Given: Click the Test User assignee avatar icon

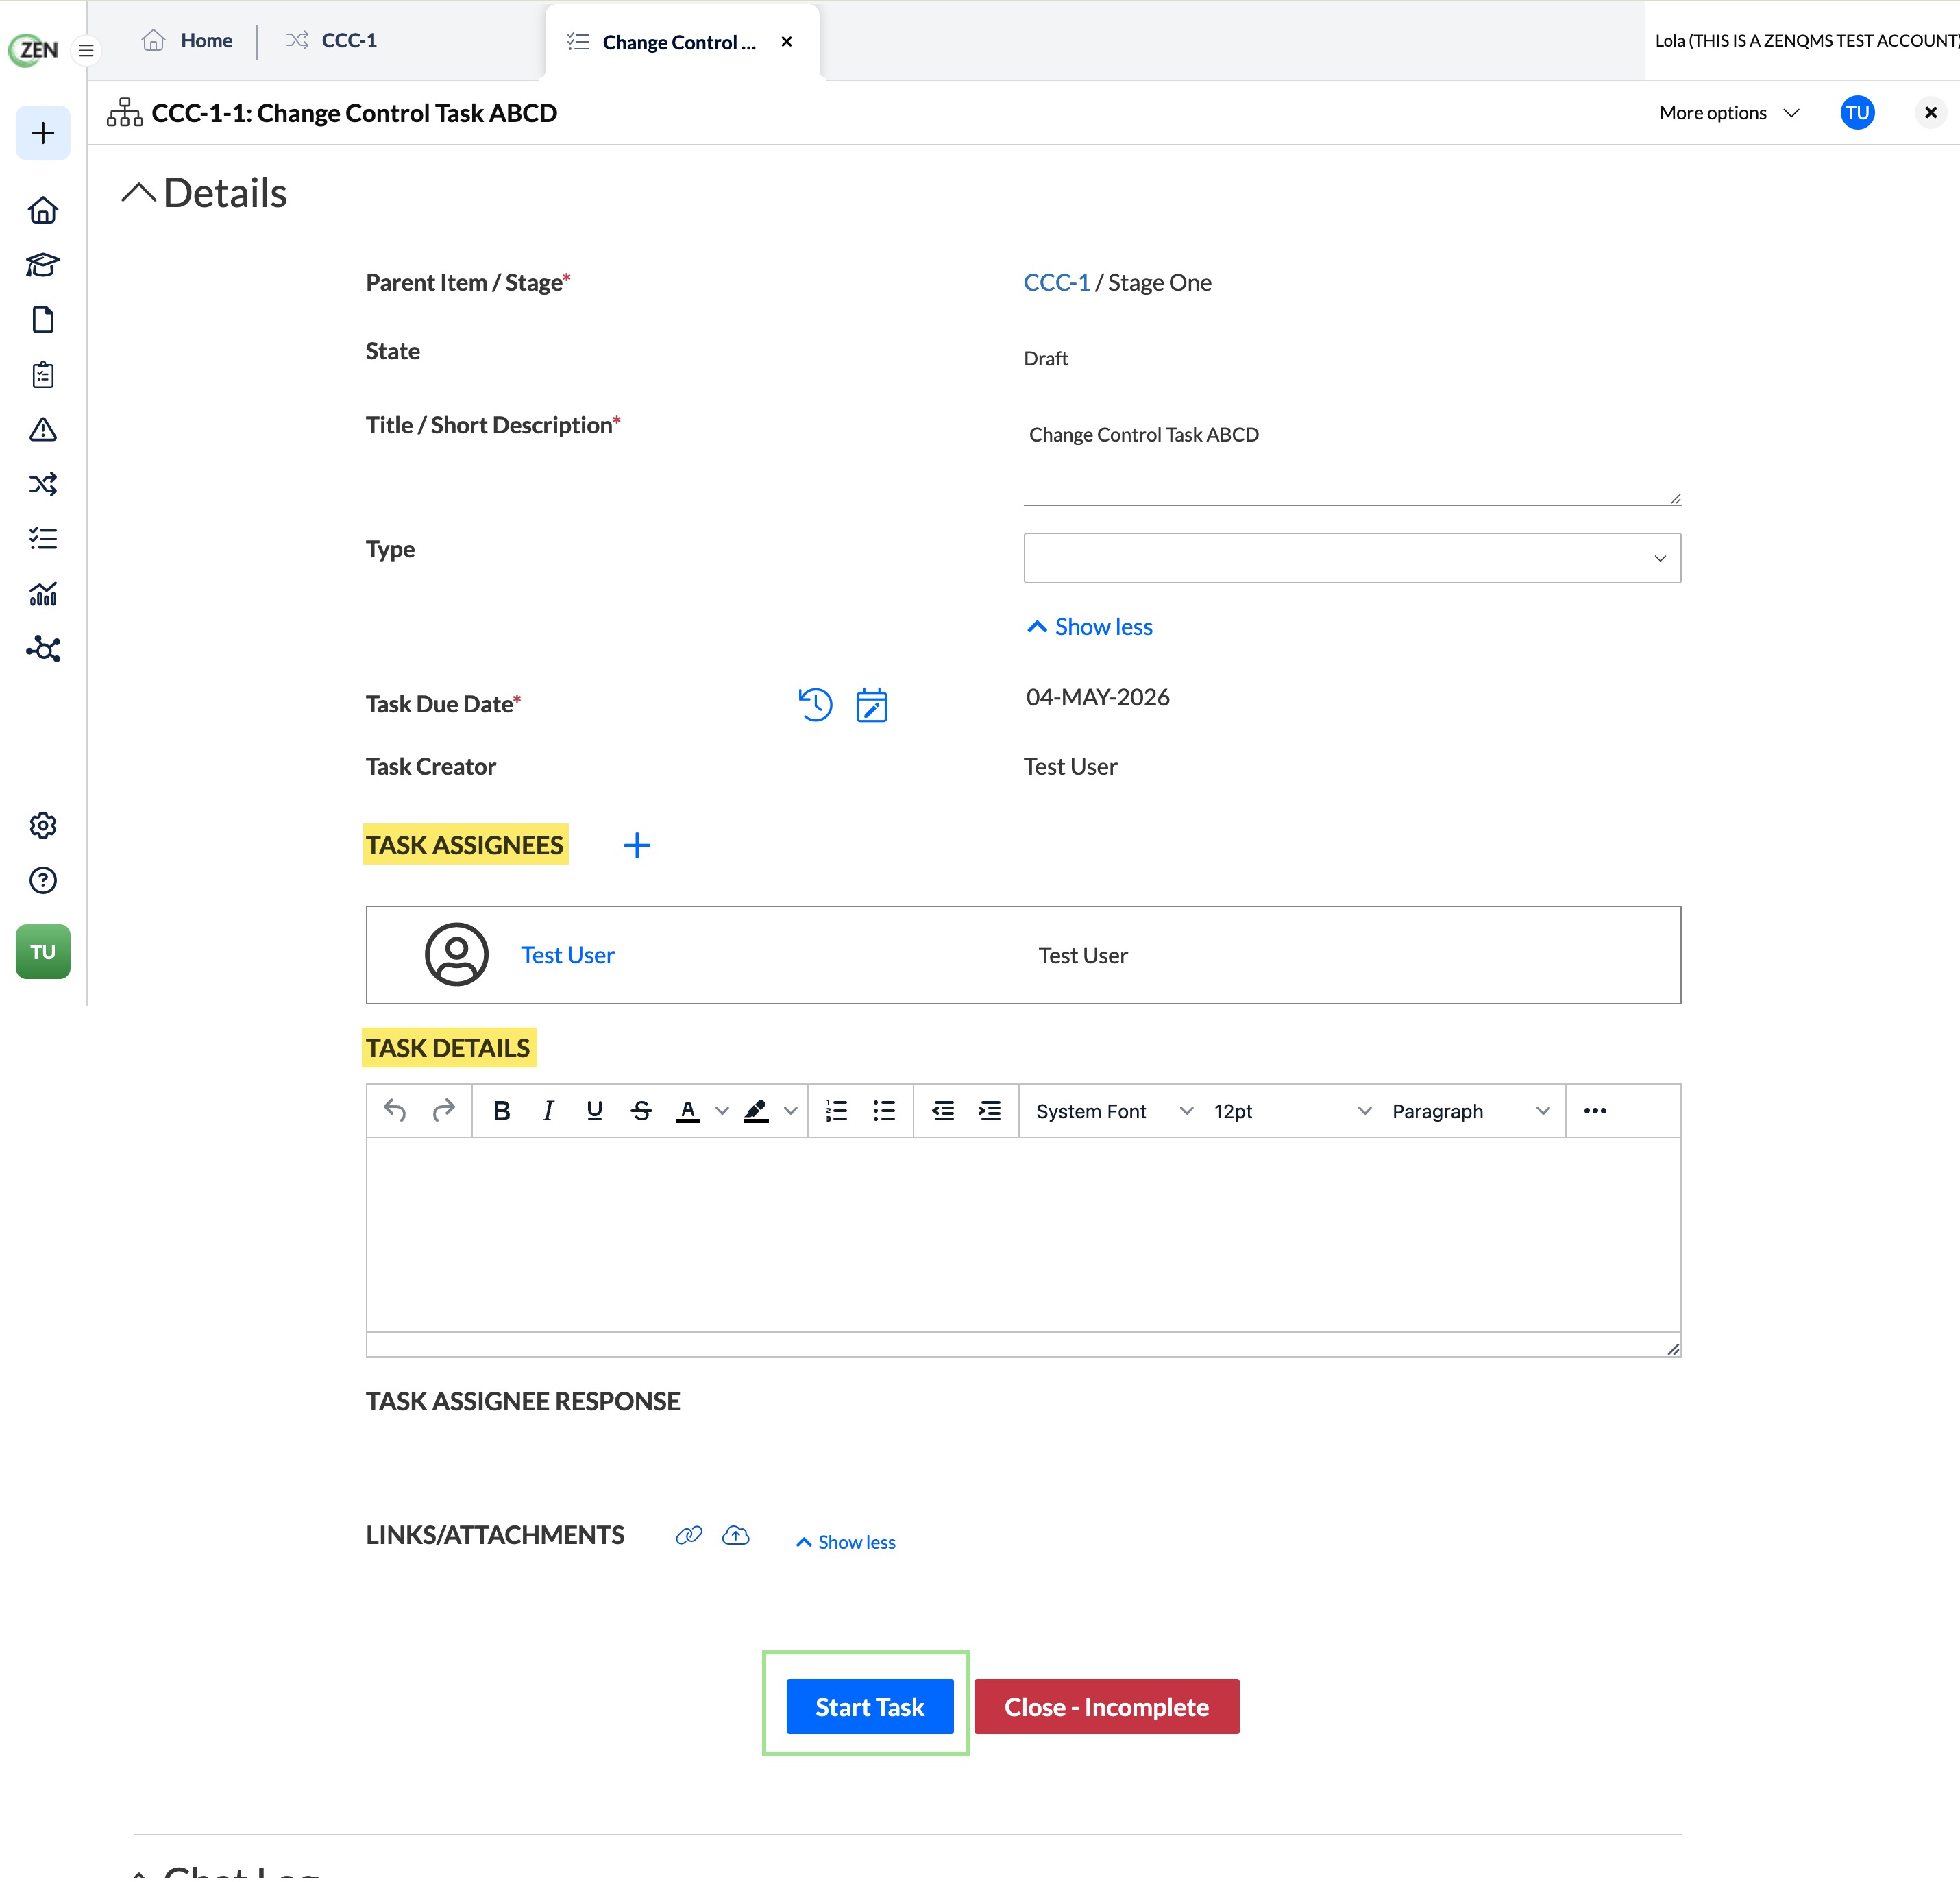Looking at the screenshot, I should pyautogui.click(x=457, y=954).
